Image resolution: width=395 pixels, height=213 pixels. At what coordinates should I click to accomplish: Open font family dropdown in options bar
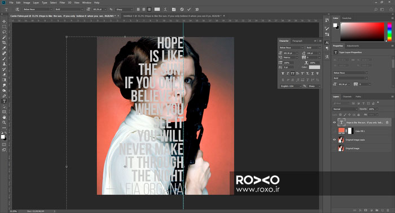click(38, 10)
